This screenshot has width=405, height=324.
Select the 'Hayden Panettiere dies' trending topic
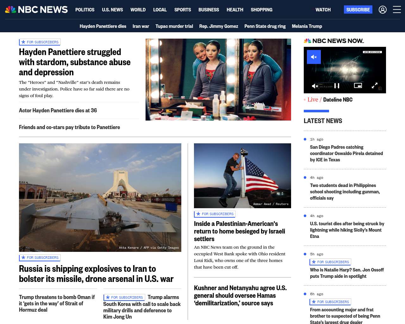[x=103, y=26]
